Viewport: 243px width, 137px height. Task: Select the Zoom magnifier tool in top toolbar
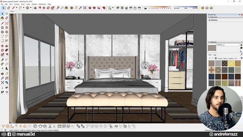pos(80,8)
